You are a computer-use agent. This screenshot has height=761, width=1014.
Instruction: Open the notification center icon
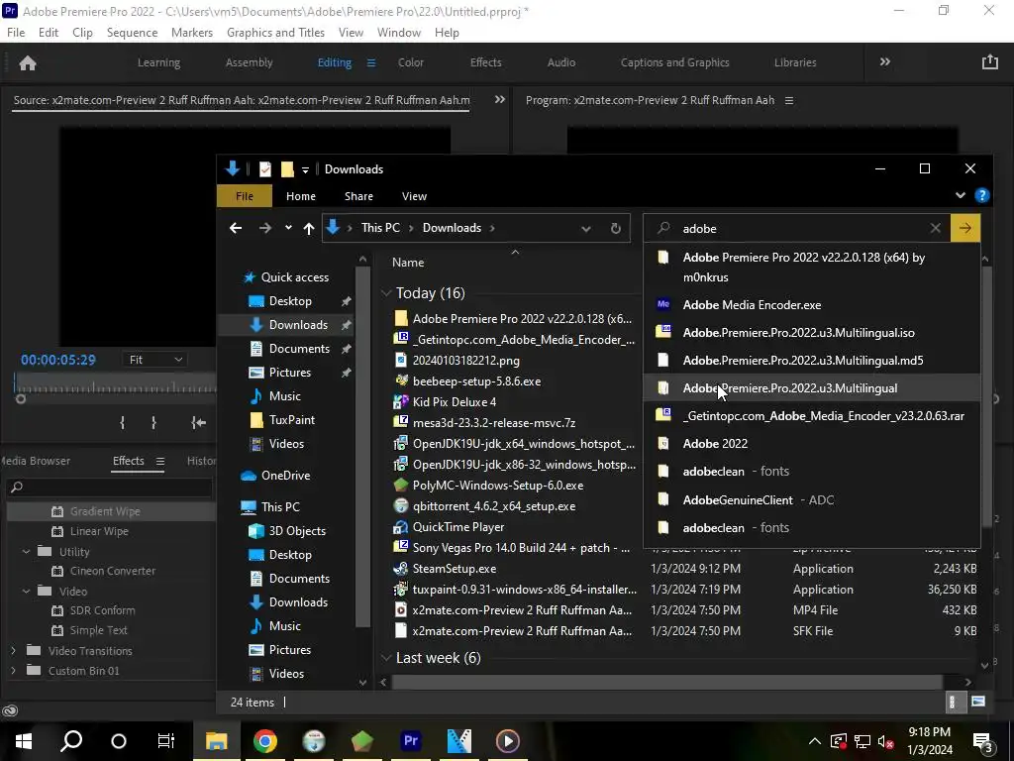[x=983, y=741]
